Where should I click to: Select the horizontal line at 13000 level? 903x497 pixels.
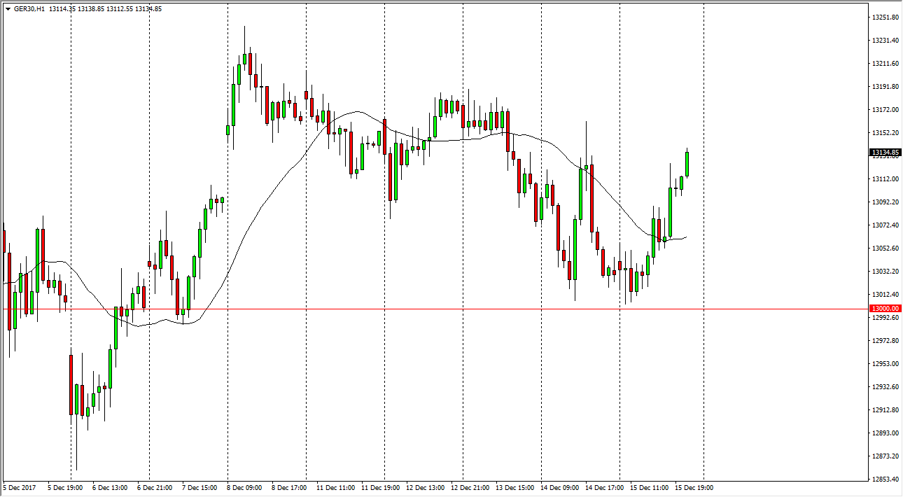click(420, 309)
